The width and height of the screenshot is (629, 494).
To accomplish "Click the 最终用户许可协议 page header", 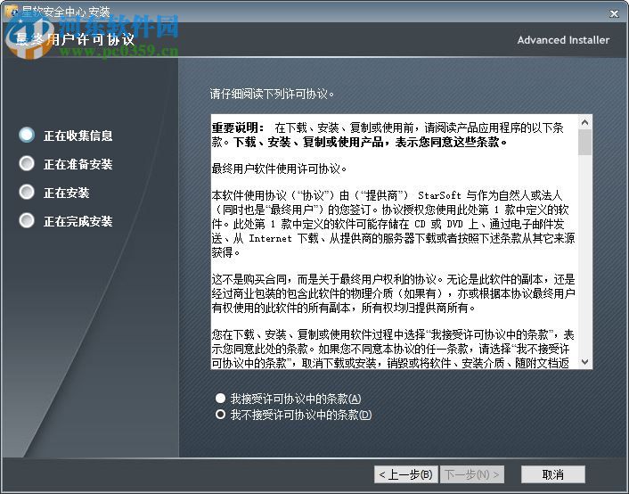I will pyautogui.click(x=76, y=39).
